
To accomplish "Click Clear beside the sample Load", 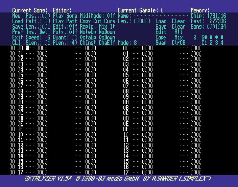I will click(x=178, y=21).
